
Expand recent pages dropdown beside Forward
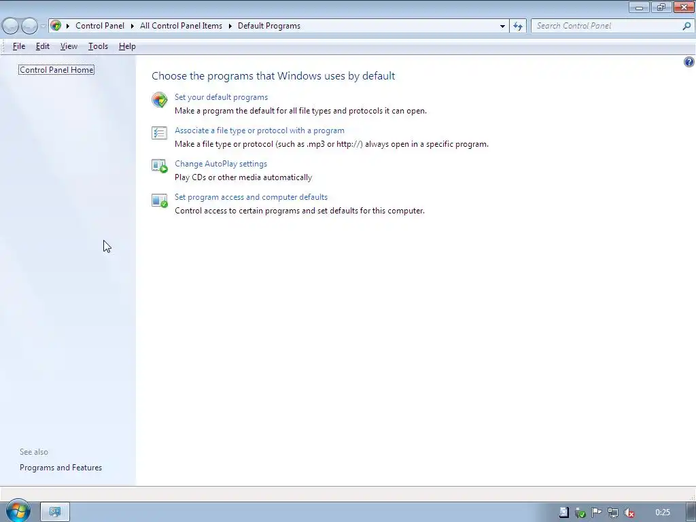coord(43,27)
